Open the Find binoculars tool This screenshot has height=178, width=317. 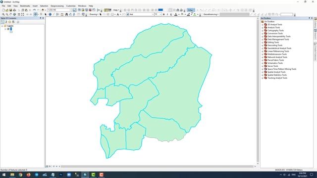66,14
